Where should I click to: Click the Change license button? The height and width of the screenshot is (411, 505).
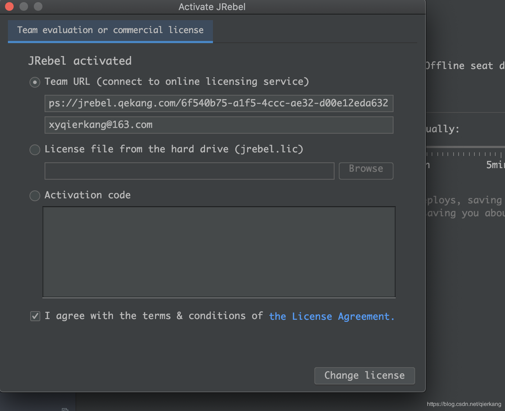[364, 375]
